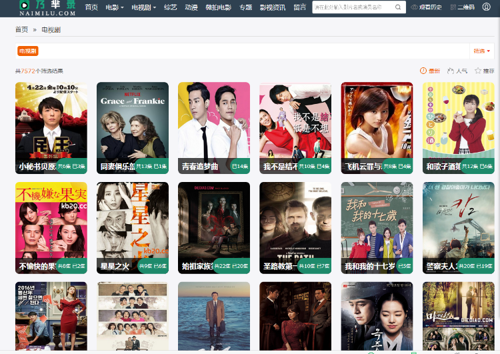Open the 圣路教 The Path poster
The width and height of the screenshot is (500, 354).
(295, 228)
